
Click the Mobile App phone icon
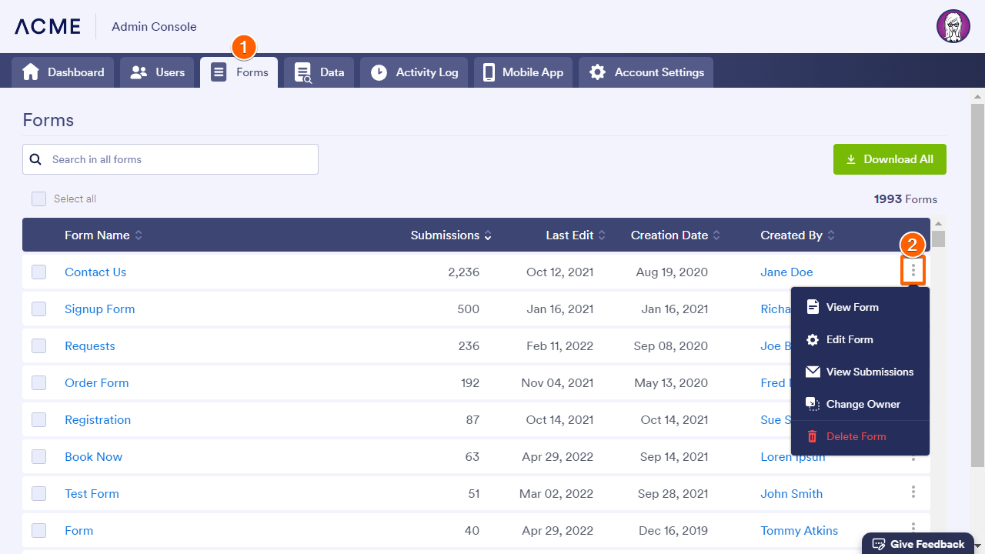(489, 72)
